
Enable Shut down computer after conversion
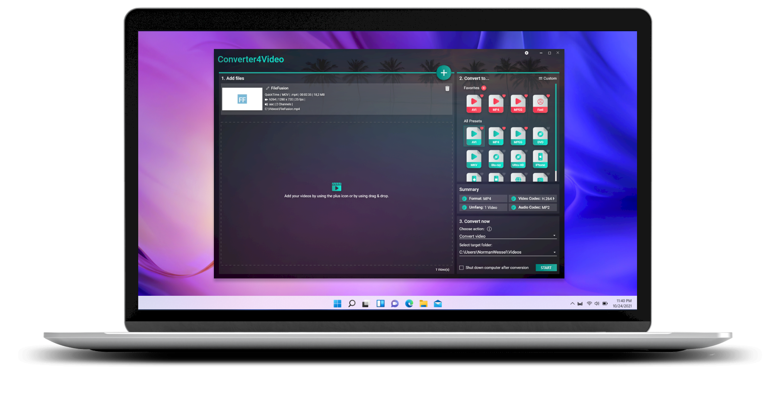[x=461, y=268]
